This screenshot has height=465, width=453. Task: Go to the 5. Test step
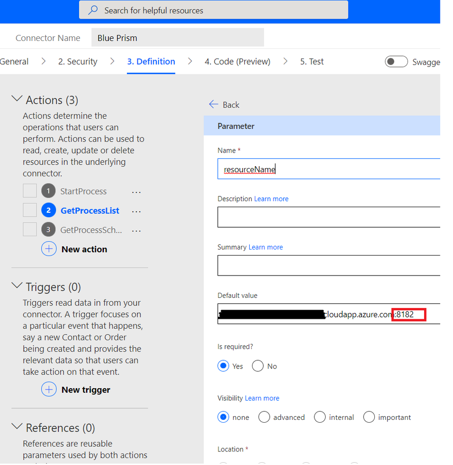(312, 61)
